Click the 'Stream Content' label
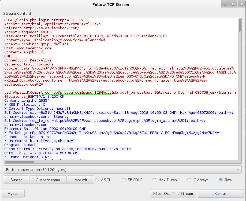The width and height of the screenshot is (246, 201). point(17,13)
